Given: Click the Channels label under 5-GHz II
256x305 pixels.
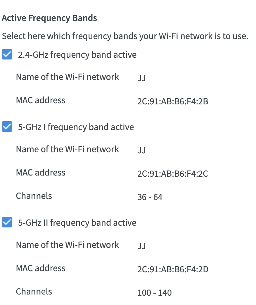Looking at the screenshot, I should (34, 291).
